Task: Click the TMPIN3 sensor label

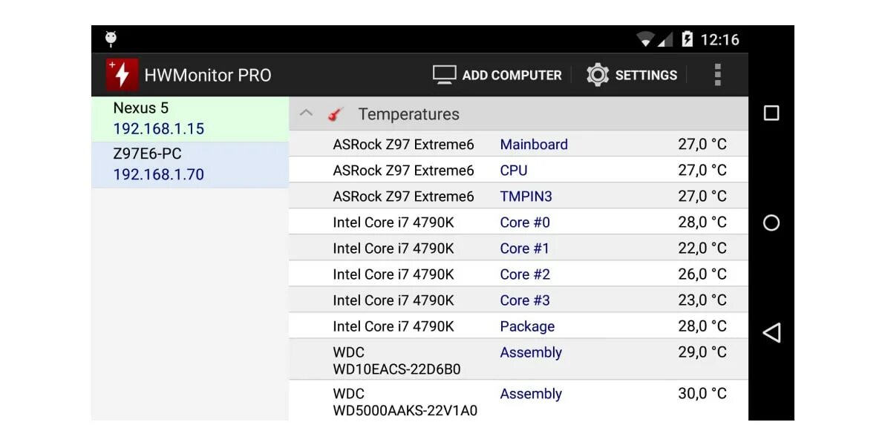Action: point(526,197)
